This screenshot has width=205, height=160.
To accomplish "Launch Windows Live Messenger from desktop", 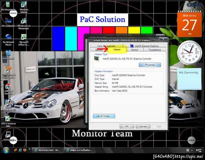I will 24,24.
